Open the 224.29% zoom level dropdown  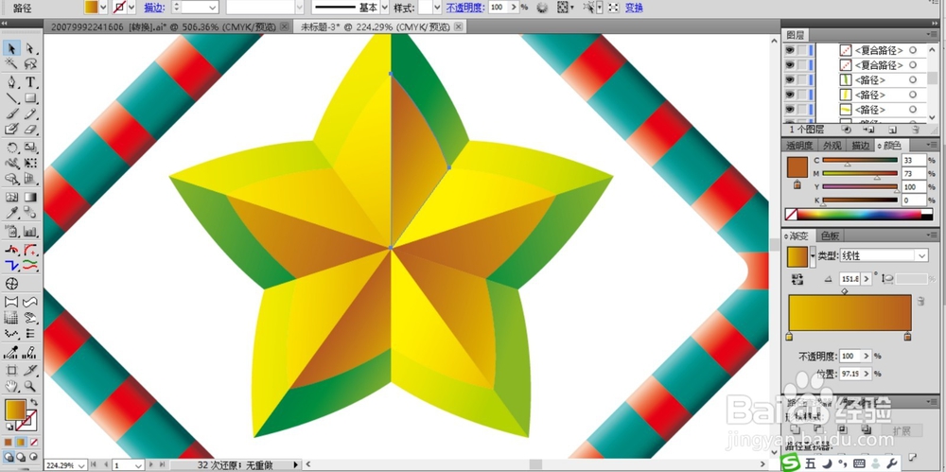point(80,465)
